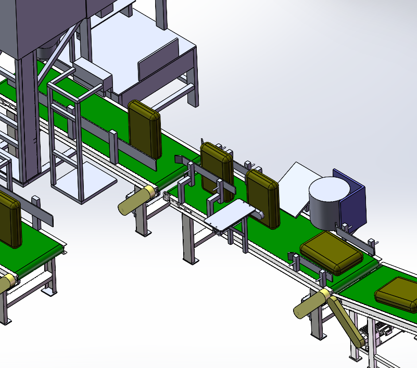Image resolution: width=417 pixels, height=368 pixels.
Task: Select the angled yellow belt guard
Action: 346,321
